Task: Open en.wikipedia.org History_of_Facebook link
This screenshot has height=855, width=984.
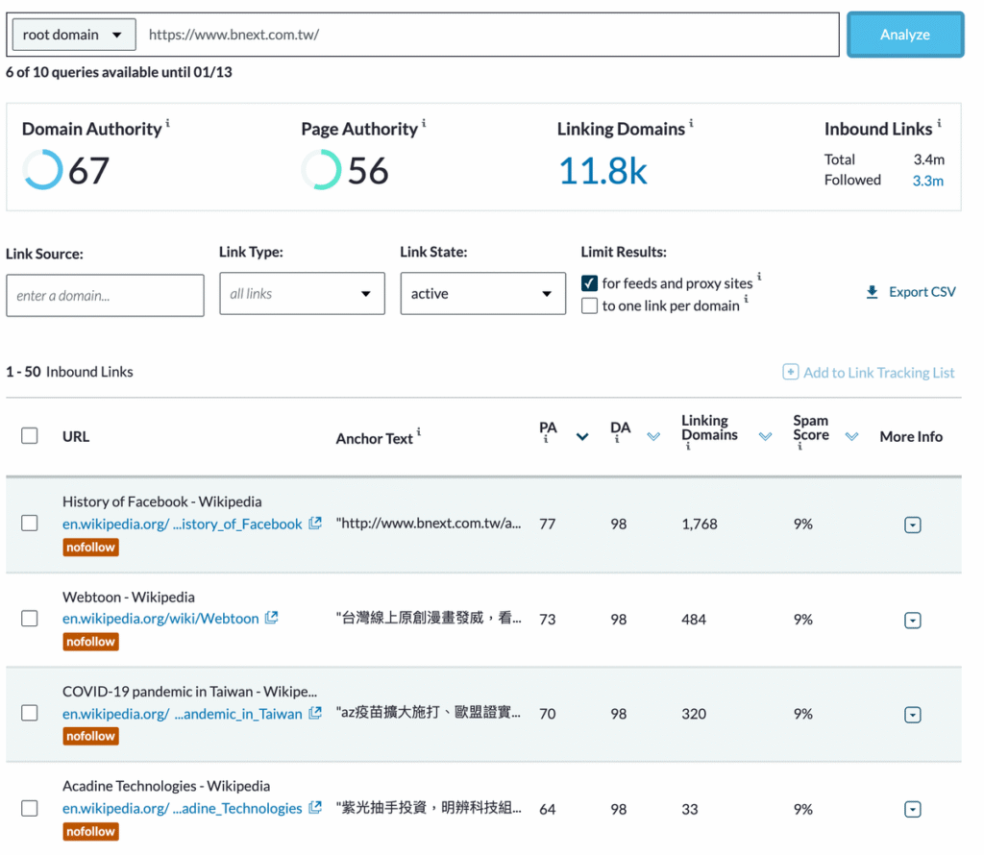Action: (182, 524)
